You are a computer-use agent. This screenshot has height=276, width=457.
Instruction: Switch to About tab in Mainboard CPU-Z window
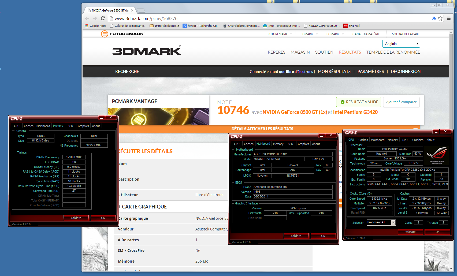[316, 144]
